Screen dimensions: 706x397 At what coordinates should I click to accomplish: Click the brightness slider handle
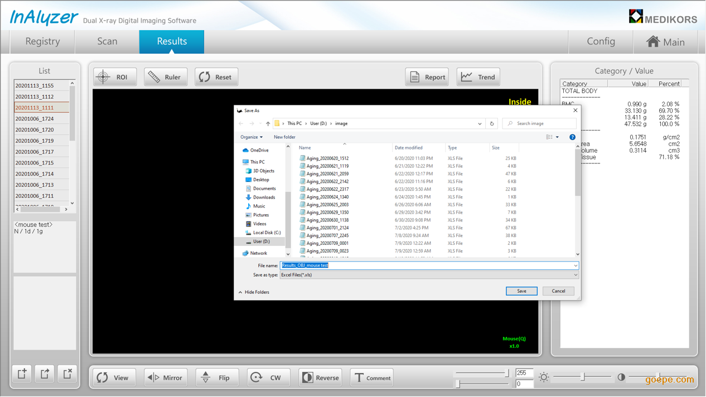click(x=583, y=377)
